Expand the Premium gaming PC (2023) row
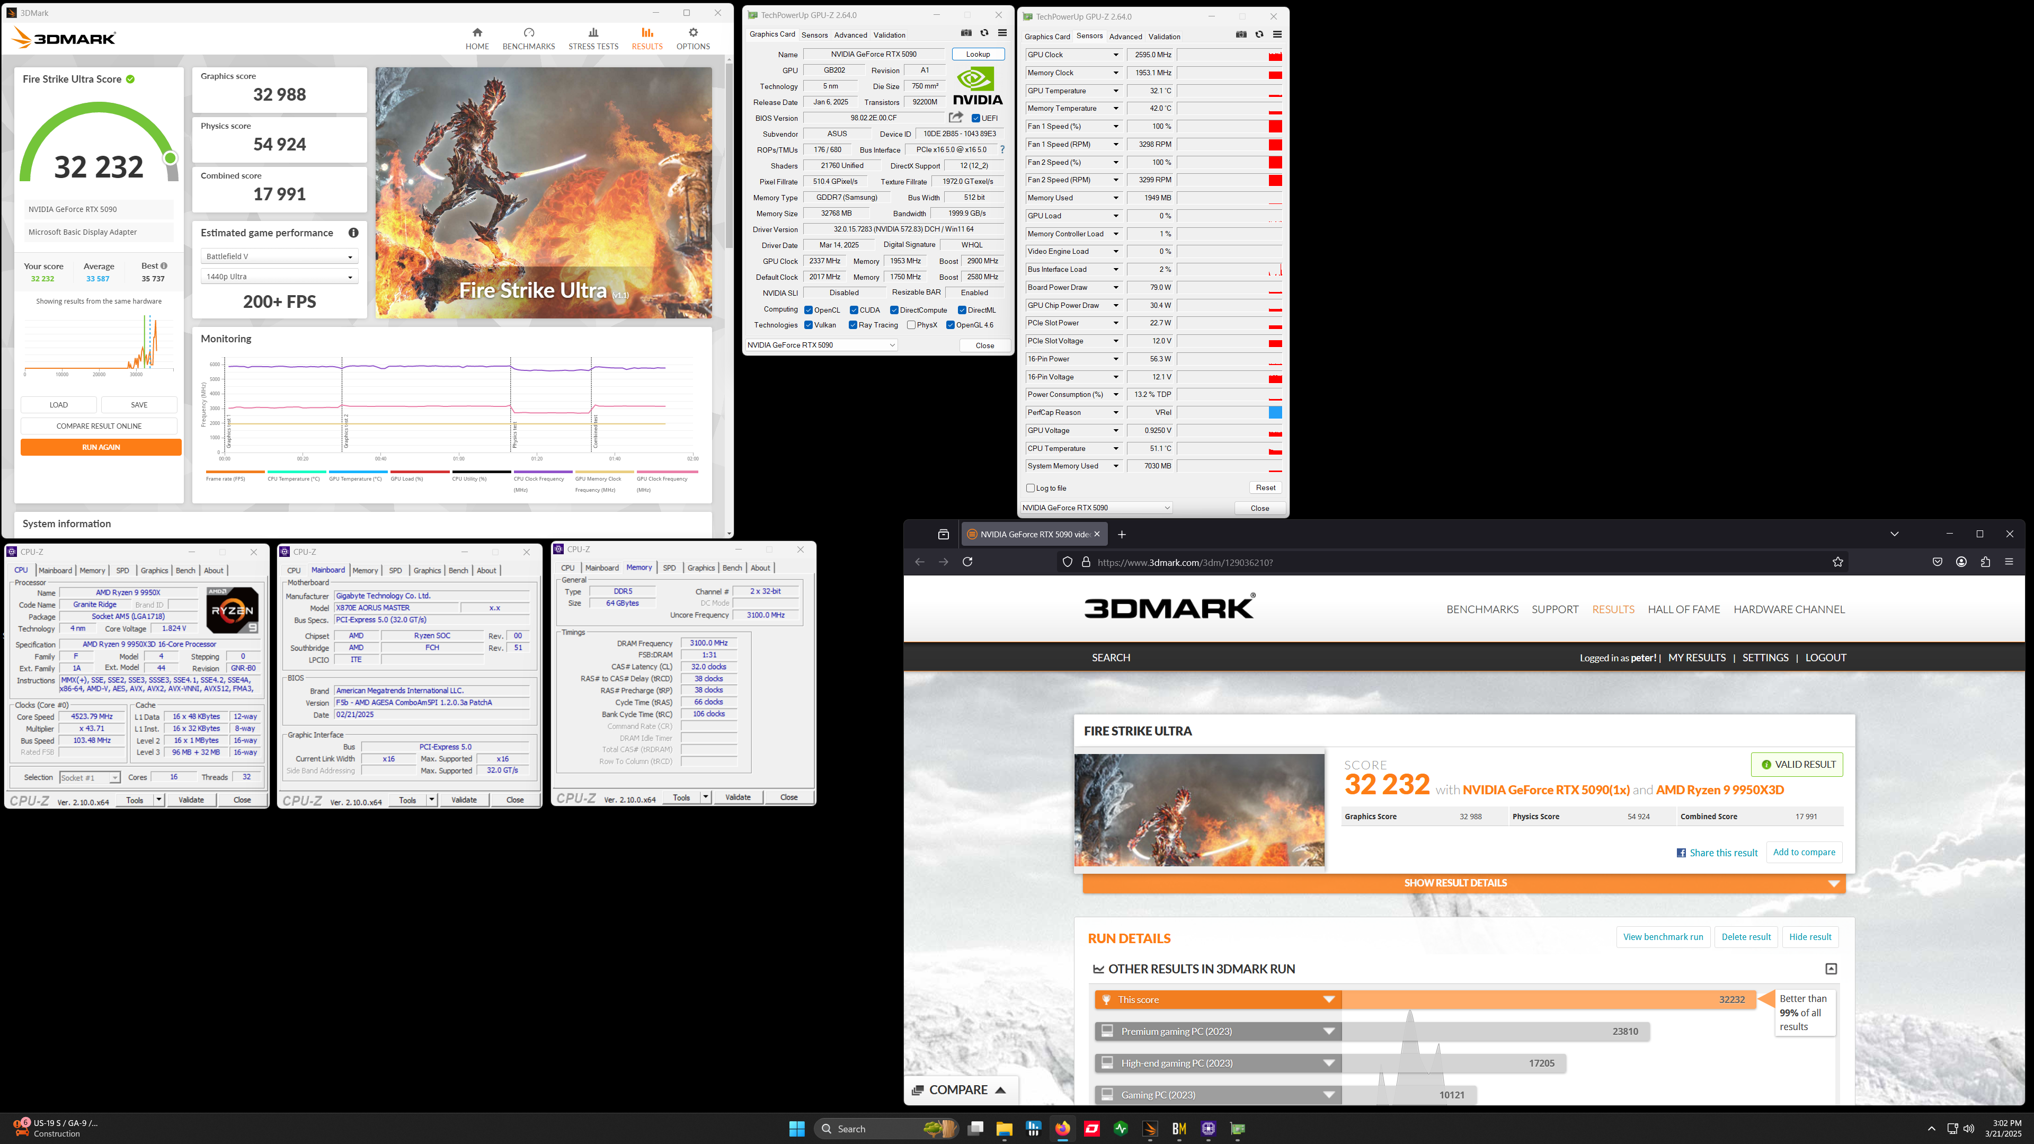2034x1144 pixels. click(1218, 1031)
